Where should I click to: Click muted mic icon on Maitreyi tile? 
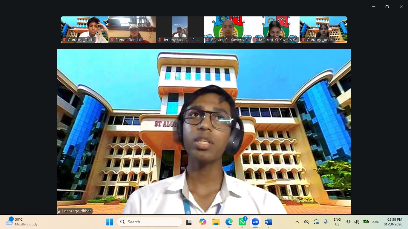(x=256, y=40)
